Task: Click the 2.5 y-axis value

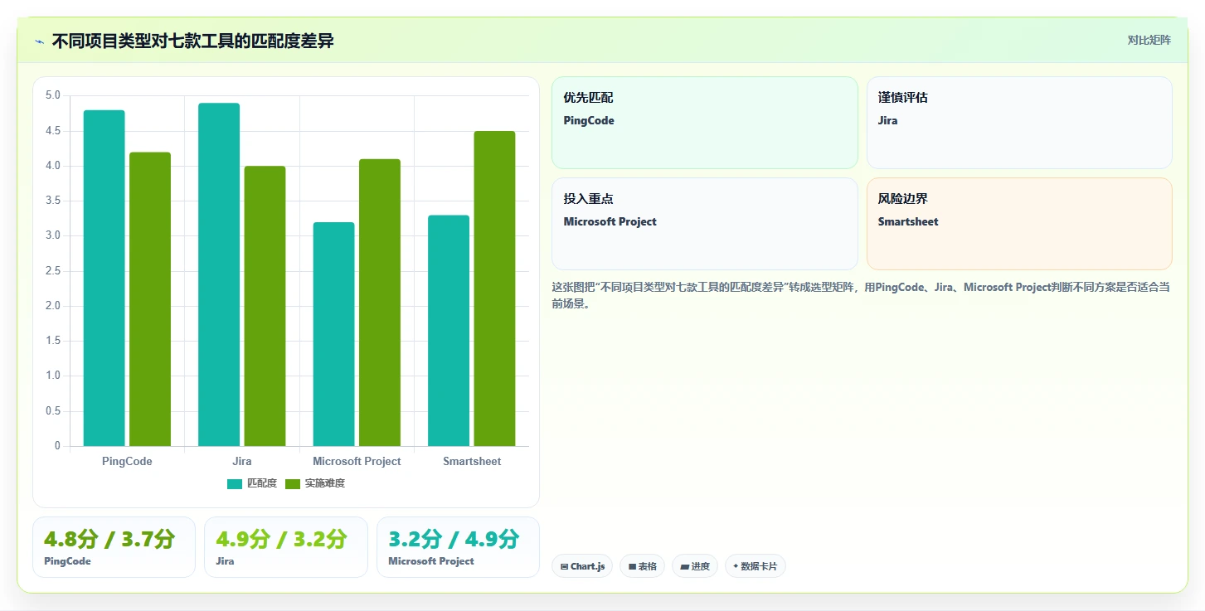Action: pyautogui.click(x=52, y=271)
